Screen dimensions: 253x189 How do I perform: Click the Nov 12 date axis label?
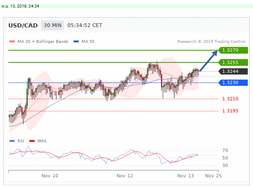pos(125,176)
